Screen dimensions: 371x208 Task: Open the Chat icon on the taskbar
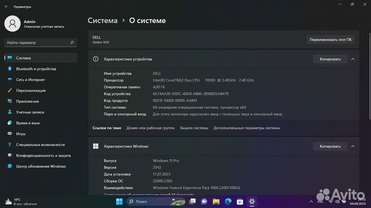(204, 202)
